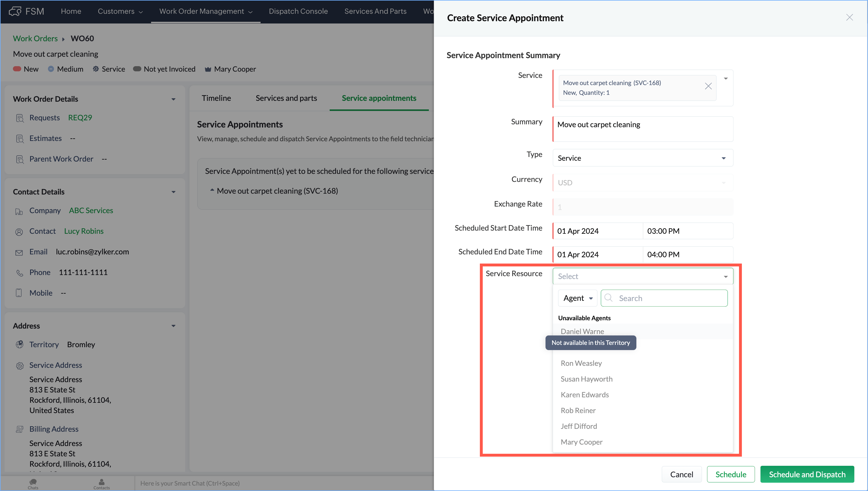Viewport: 868px width, 491px height.
Task: Click the Email envelope icon
Action: click(19, 252)
